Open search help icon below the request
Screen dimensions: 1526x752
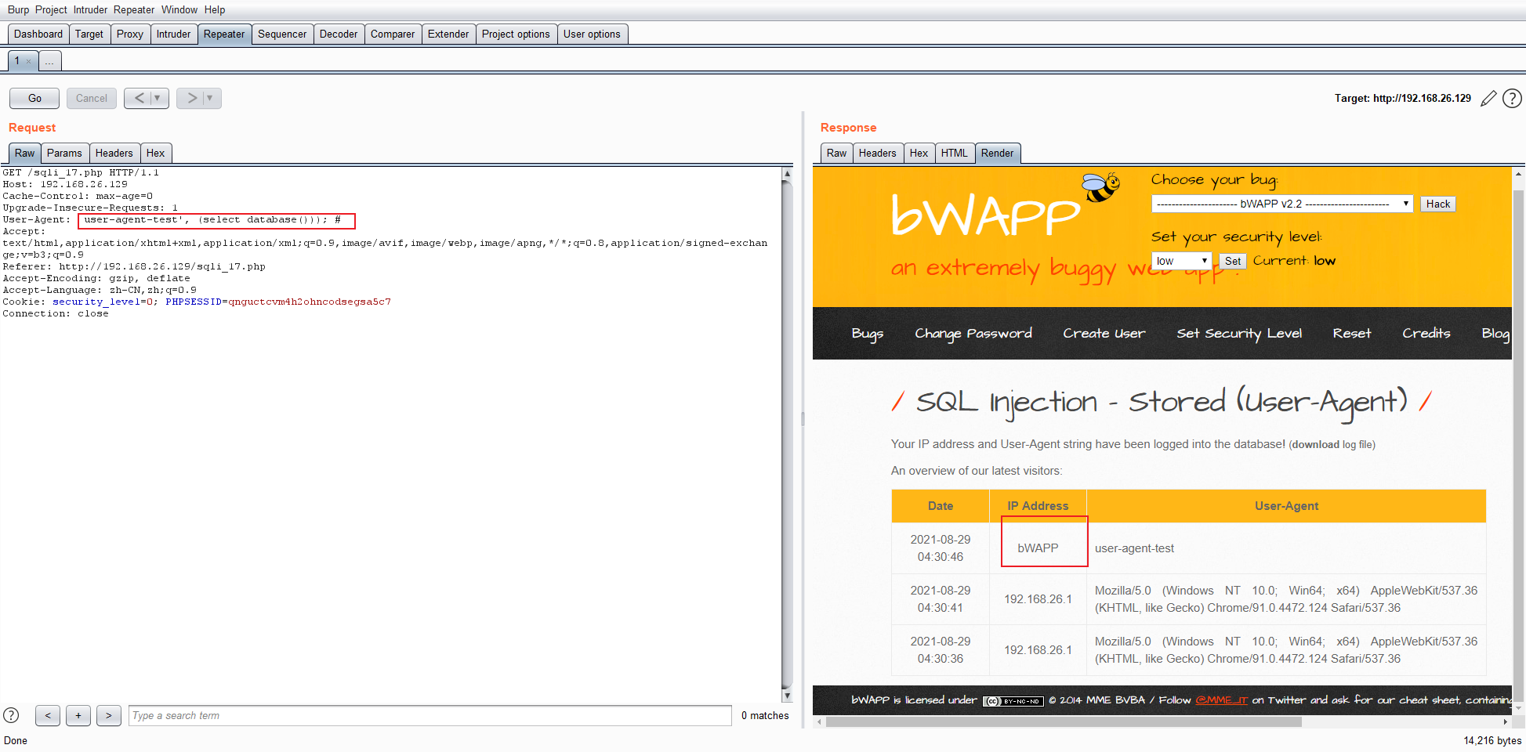11,715
